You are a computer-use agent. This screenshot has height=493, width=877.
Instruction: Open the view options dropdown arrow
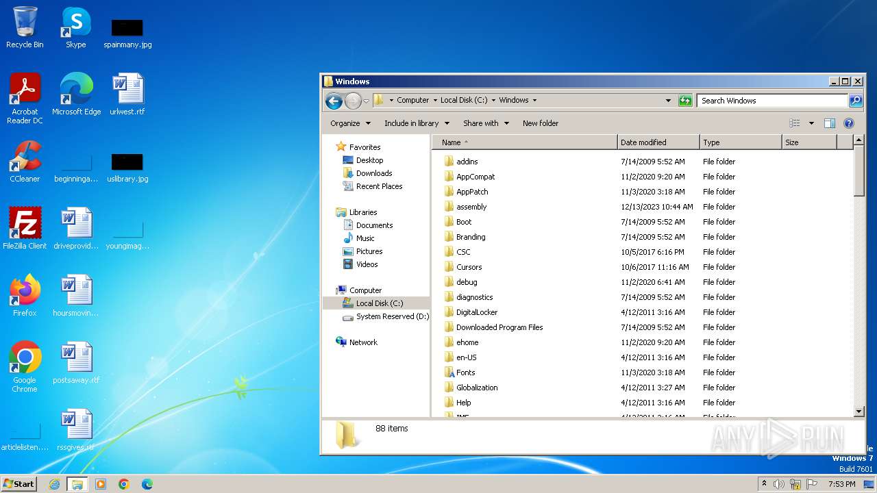[x=811, y=123]
